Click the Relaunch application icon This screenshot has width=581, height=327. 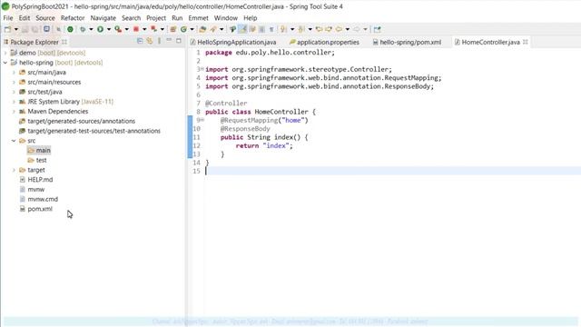tap(153, 29)
